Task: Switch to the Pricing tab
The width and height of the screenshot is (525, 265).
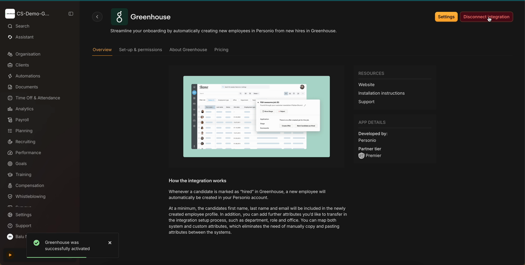Action: tap(221, 50)
